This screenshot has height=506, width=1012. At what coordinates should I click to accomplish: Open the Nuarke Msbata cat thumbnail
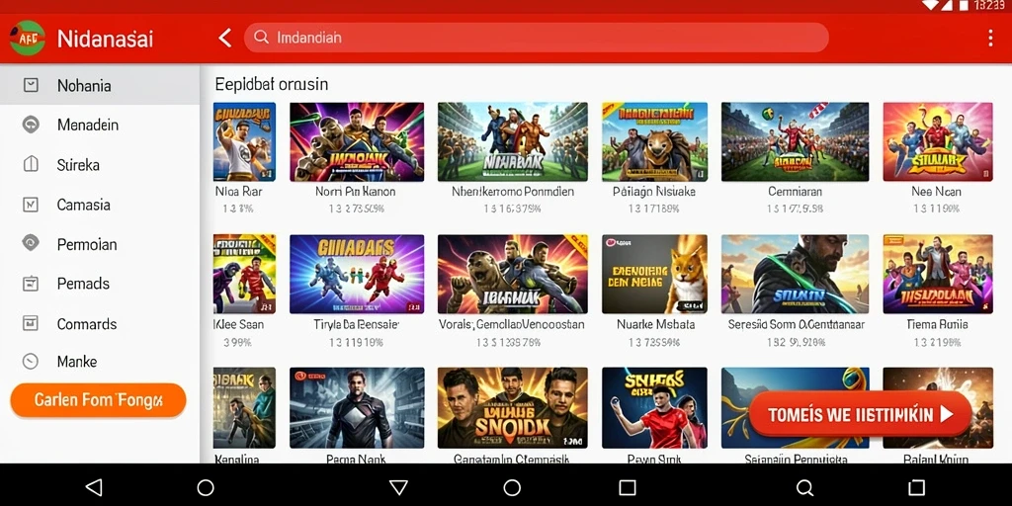654,275
